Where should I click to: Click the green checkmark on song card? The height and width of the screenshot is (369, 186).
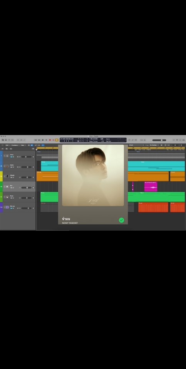pos(121,220)
